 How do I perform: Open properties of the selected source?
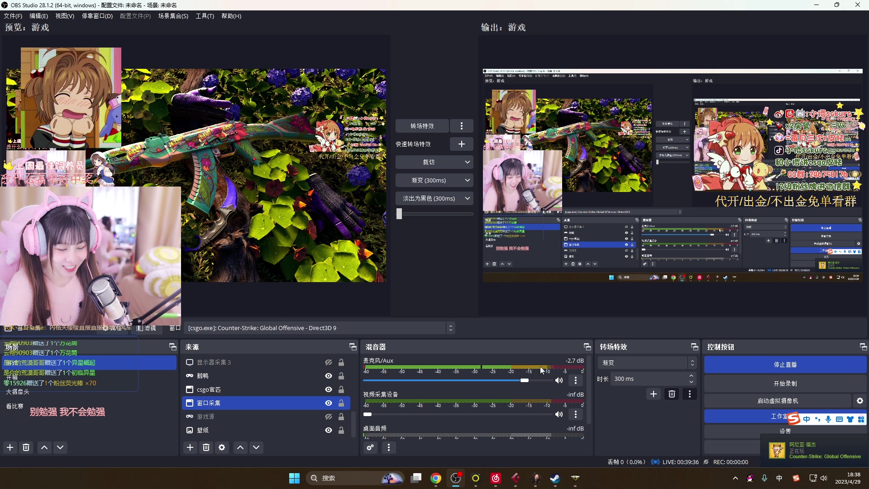(x=222, y=447)
